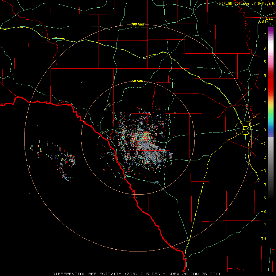
Task: Click the "50 NMI" range ring label
Action: (x=138, y=81)
